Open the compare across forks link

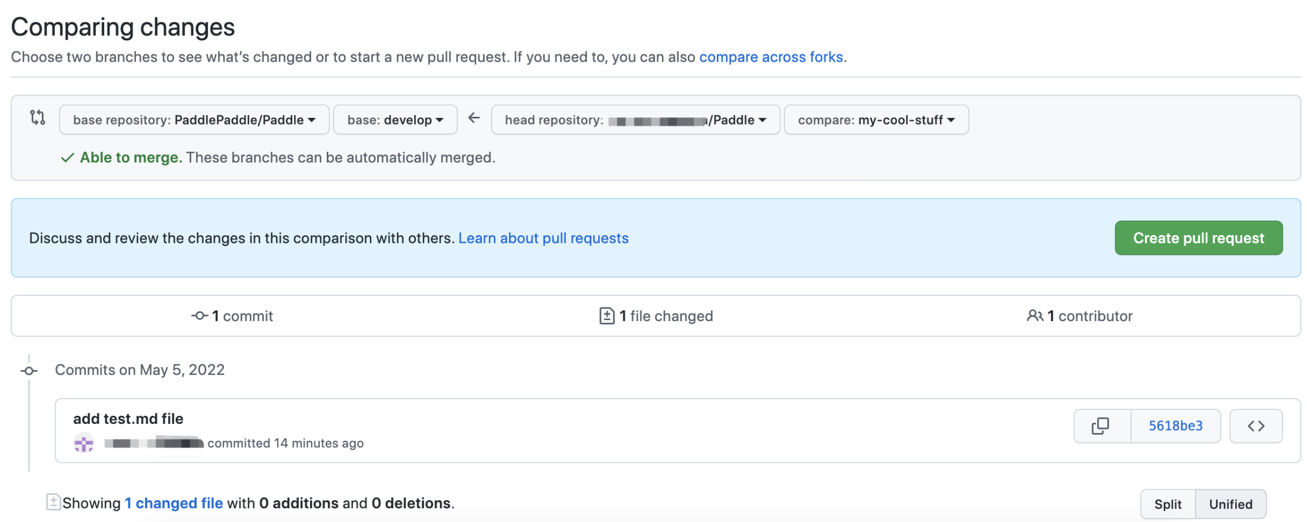[x=770, y=57]
